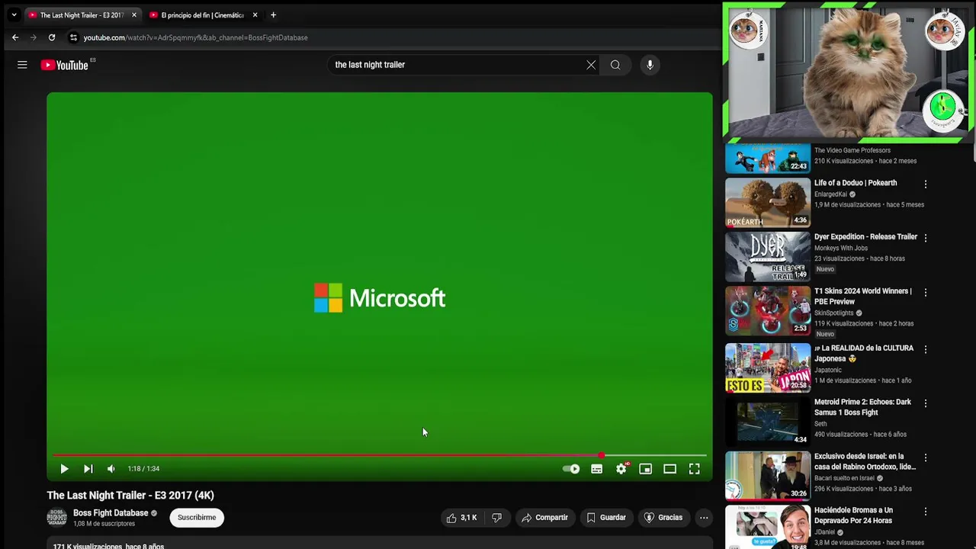Go to YouTube home via logo
The height and width of the screenshot is (549, 976).
point(65,65)
